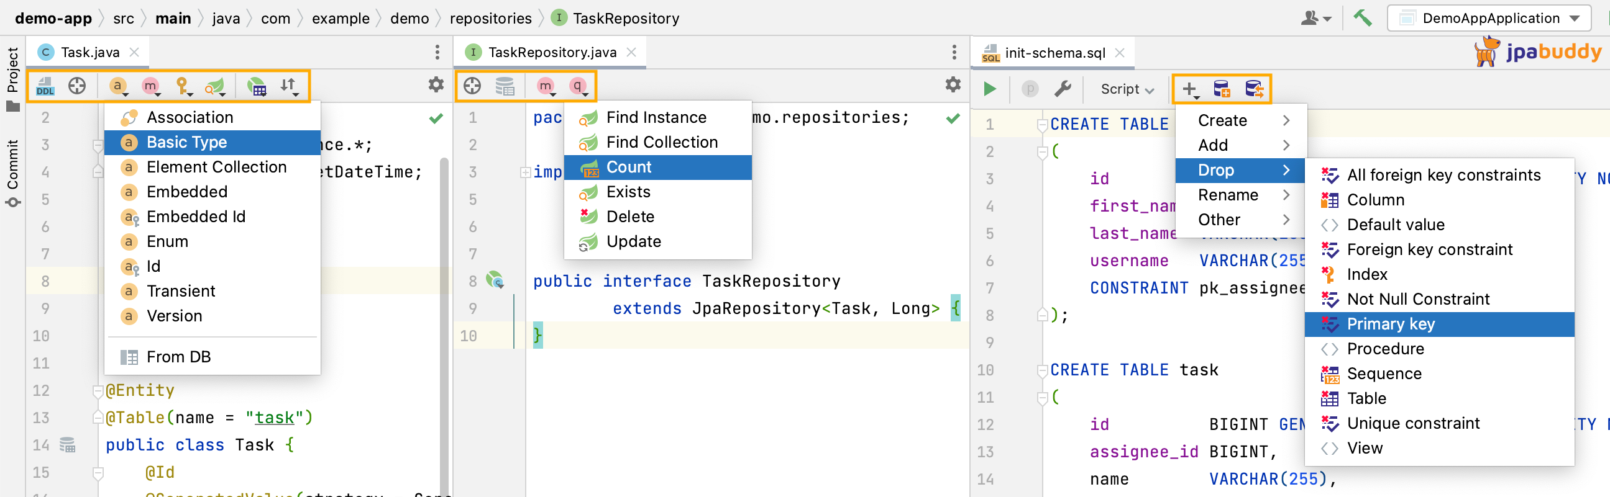Viewport: 1610px width, 497px height.
Task: Click the 'main' breadcrumb
Action: tap(173, 18)
